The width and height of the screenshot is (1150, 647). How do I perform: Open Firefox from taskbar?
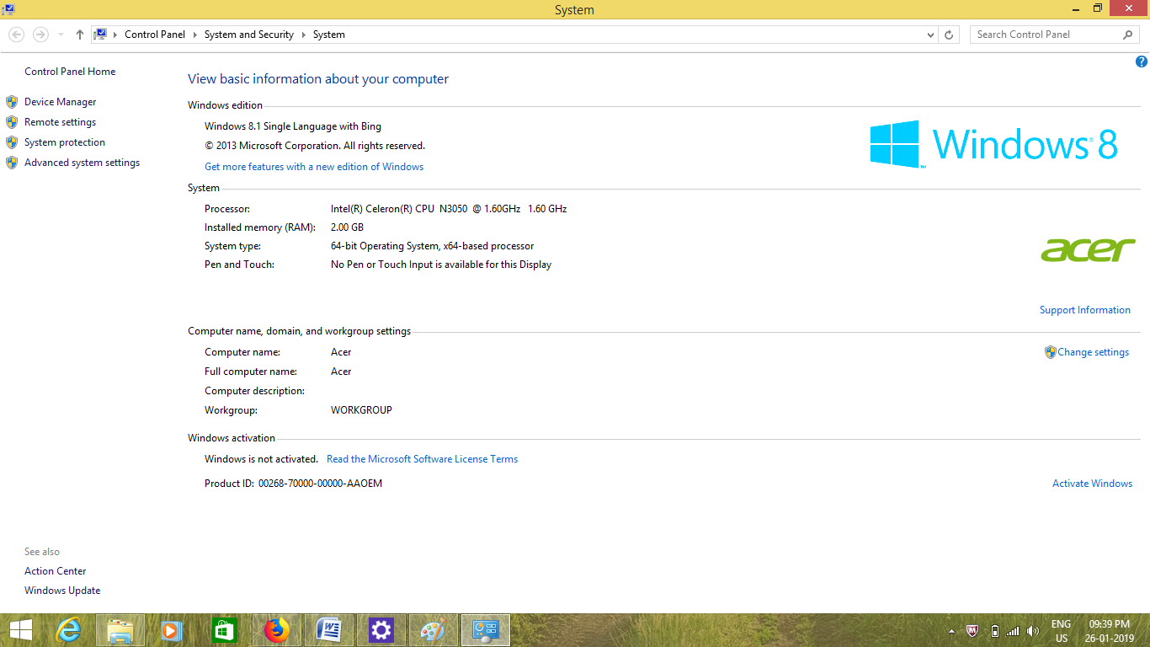coord(276,630)
